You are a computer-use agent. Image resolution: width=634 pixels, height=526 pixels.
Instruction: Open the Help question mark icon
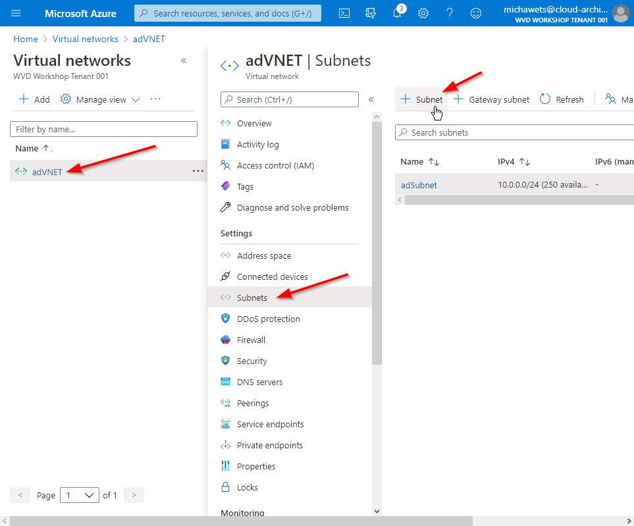click(x=450, y=13)
